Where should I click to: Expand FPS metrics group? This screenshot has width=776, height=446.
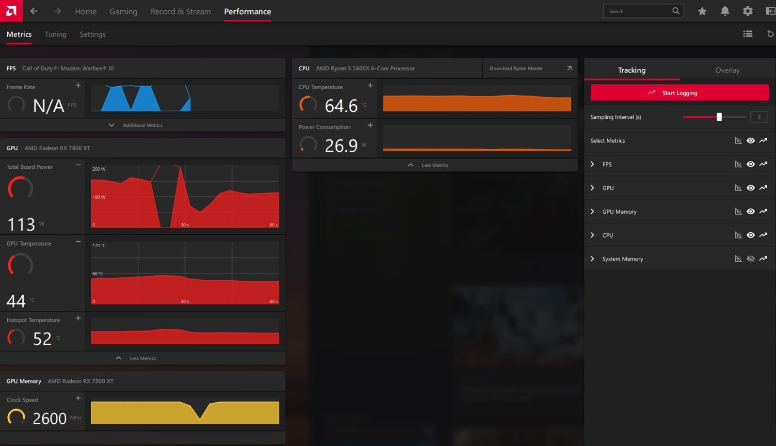point(592,164)
